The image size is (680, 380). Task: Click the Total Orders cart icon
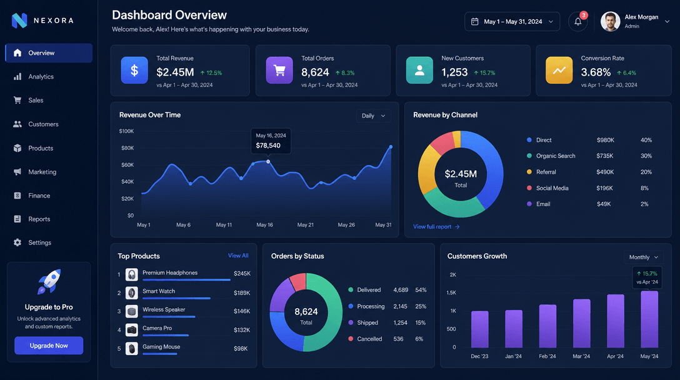(279, 70)
